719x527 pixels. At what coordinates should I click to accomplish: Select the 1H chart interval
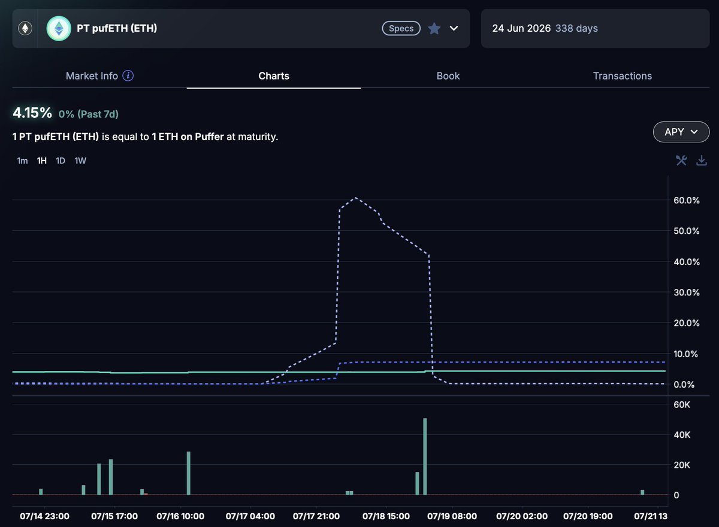(41, 160)
